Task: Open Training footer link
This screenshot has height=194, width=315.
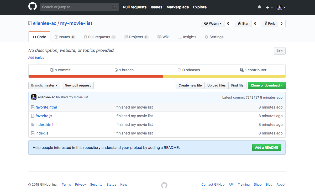Action: coord(244,185)
